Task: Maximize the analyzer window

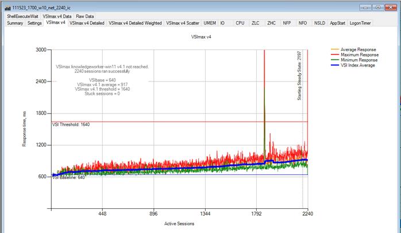Action: coord(377,7)
